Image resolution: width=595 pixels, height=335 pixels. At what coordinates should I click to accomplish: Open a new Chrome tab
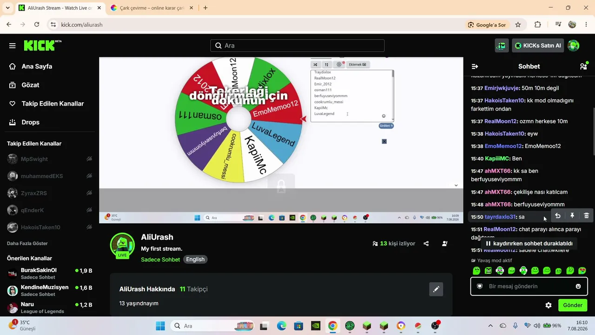(x=205, y=8)
